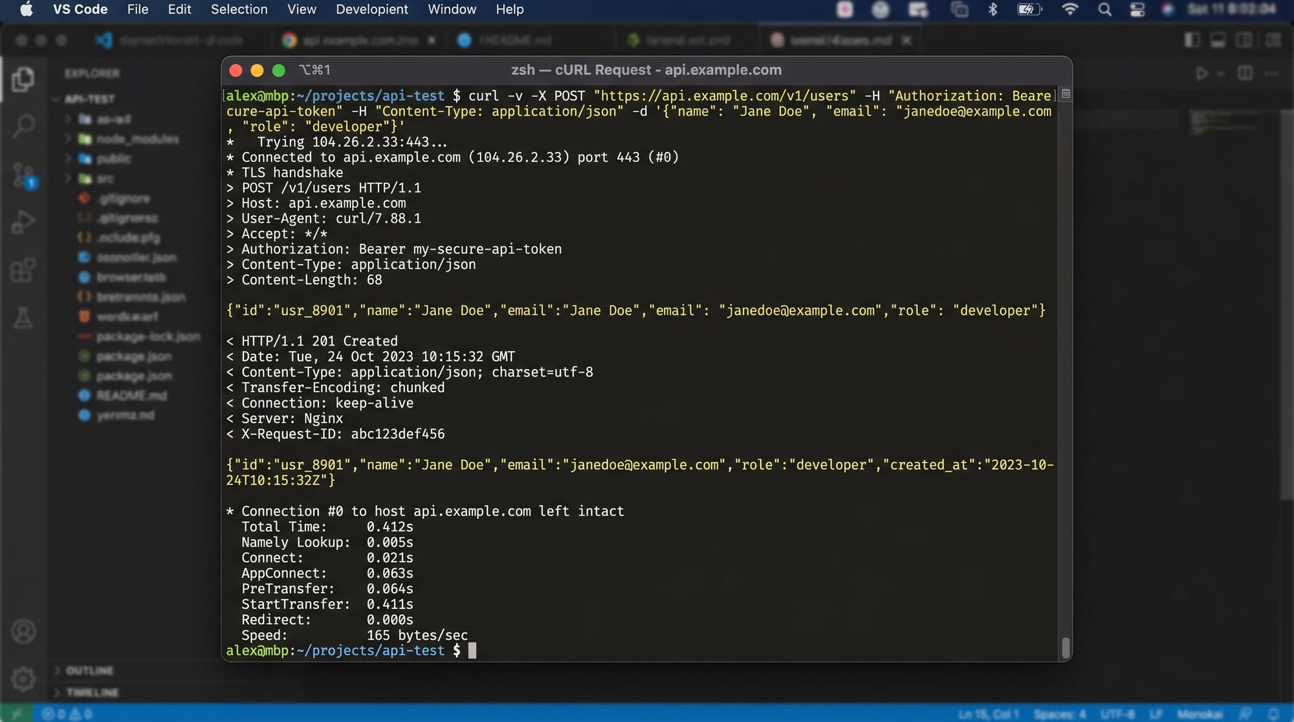Open Control Center in the menu bar
1294x722 pixels.
click(x=1137, y=10)
